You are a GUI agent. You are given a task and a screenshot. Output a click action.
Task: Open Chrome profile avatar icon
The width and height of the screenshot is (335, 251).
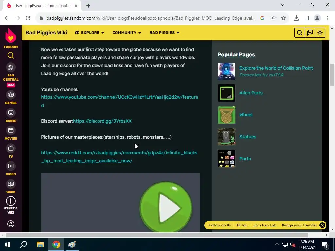pos(317,18)
